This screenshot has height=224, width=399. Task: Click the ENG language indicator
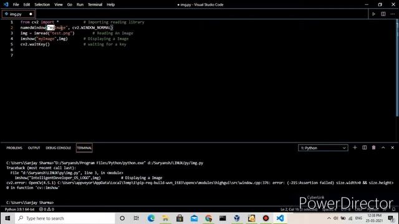(358, 218)
